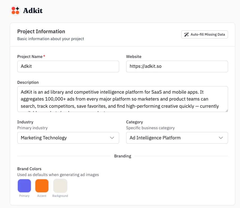240x208 pixels.
Task: Click the chevron on the Category dropdown
Action: coord(221,138)
